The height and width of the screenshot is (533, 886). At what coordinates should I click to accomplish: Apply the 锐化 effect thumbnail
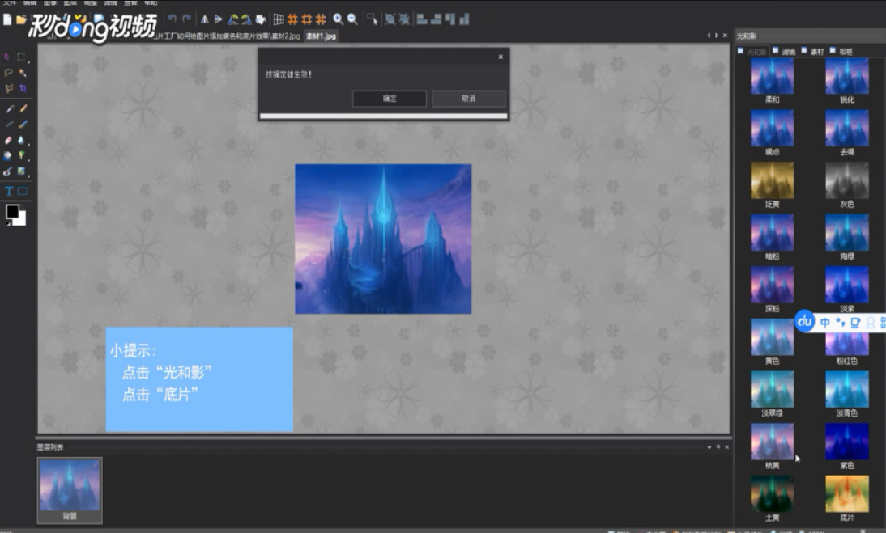pyautogui.click(x=846, y=76)
